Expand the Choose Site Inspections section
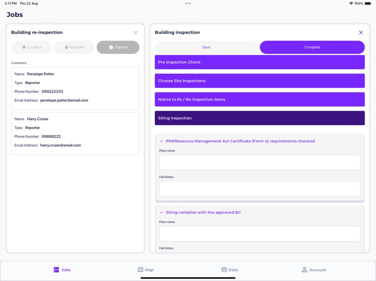Image resolution: width=376 pixels, height=281 pixels. click(260, 81)
